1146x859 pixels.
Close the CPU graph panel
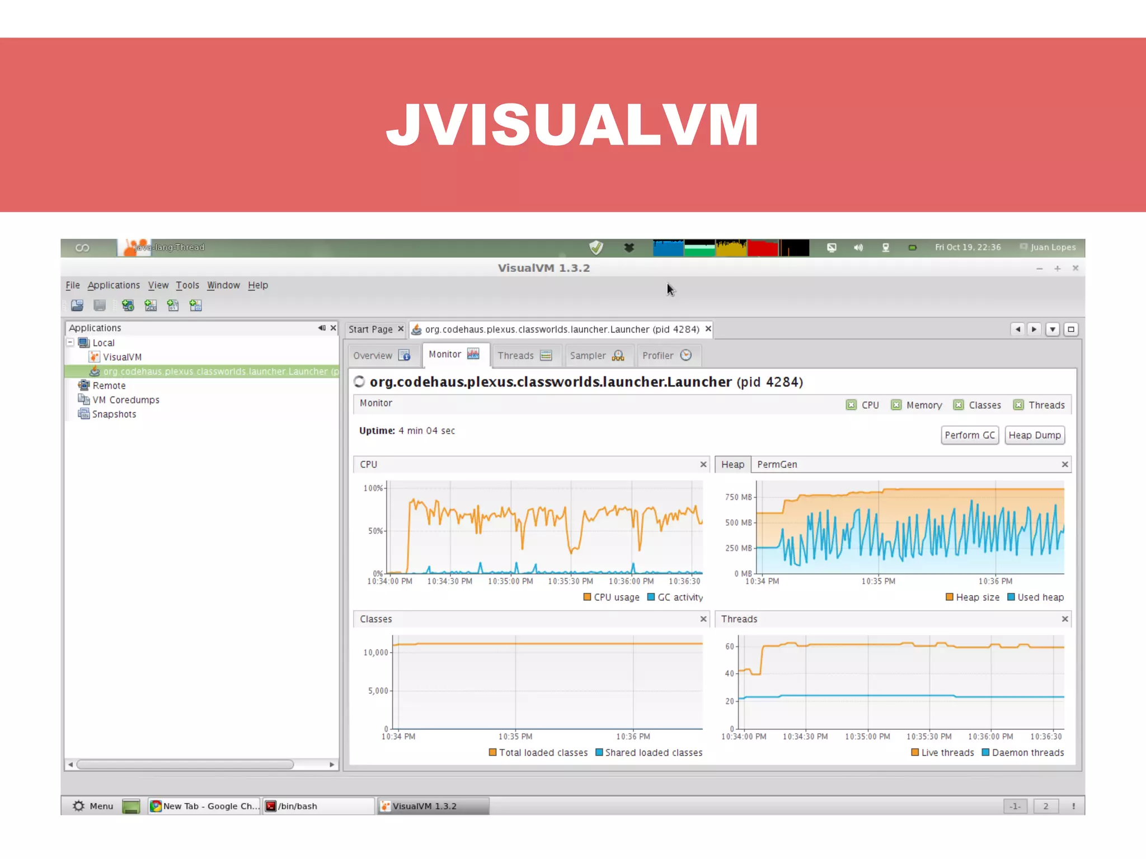(x=703, y=464)
